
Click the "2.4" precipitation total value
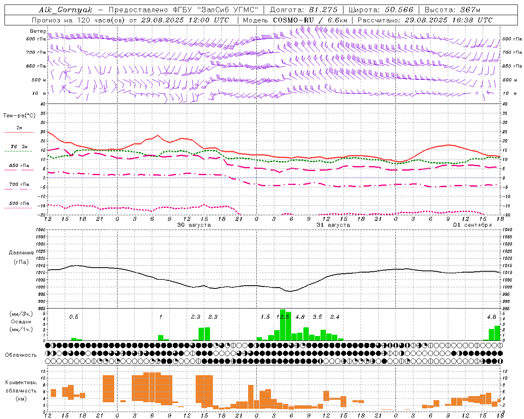click(335, 317)
